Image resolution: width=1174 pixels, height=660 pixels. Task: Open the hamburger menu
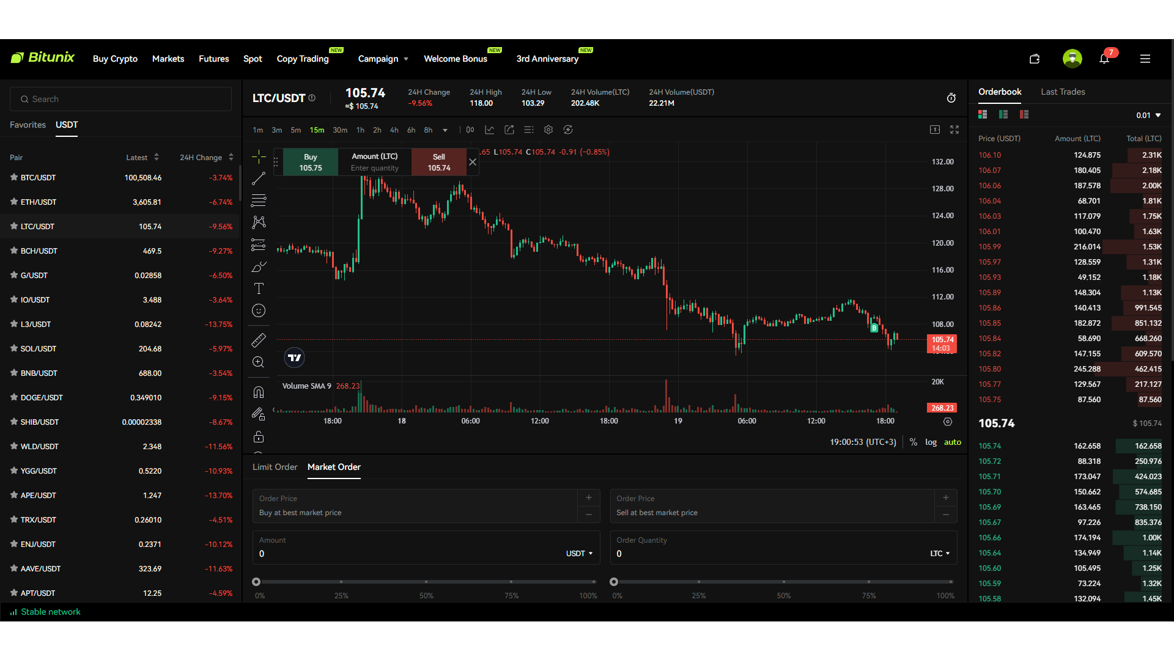[x=1145, y=59]
